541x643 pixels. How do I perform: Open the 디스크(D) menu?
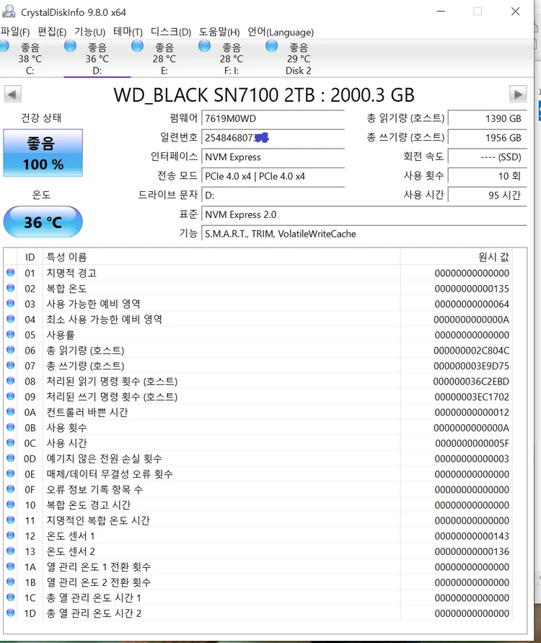pyautogui.click(x=170, y=32)
